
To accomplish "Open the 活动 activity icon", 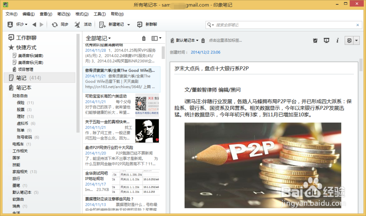I will [77, 25].
